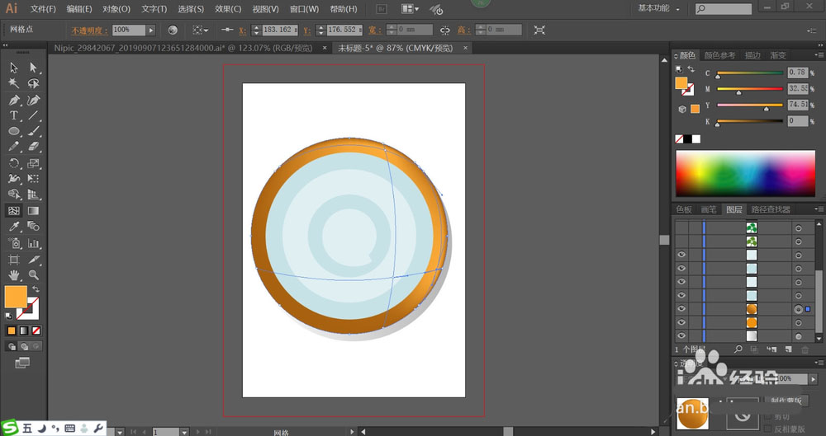Viewport: 826px width, 436px height.
Task: Switch to the 路径查找器 panel tab
Action: (771, 209)
